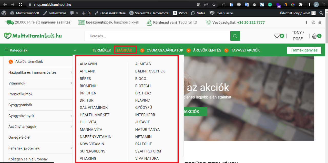Click the admin bar search magnifier
Screen dimensions: 328x163
pos(321,13)
